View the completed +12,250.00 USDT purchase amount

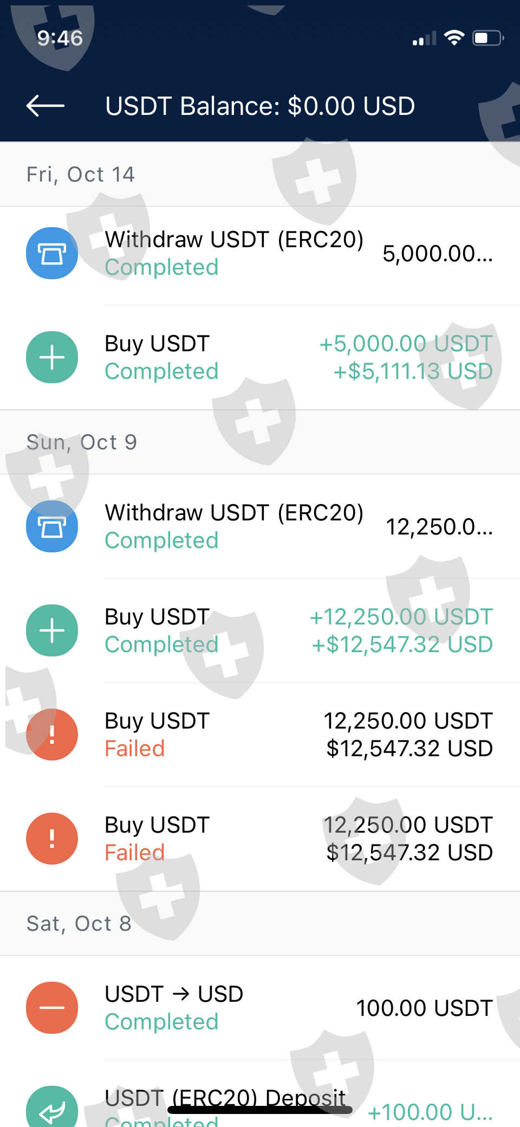[x=401, y=617]
